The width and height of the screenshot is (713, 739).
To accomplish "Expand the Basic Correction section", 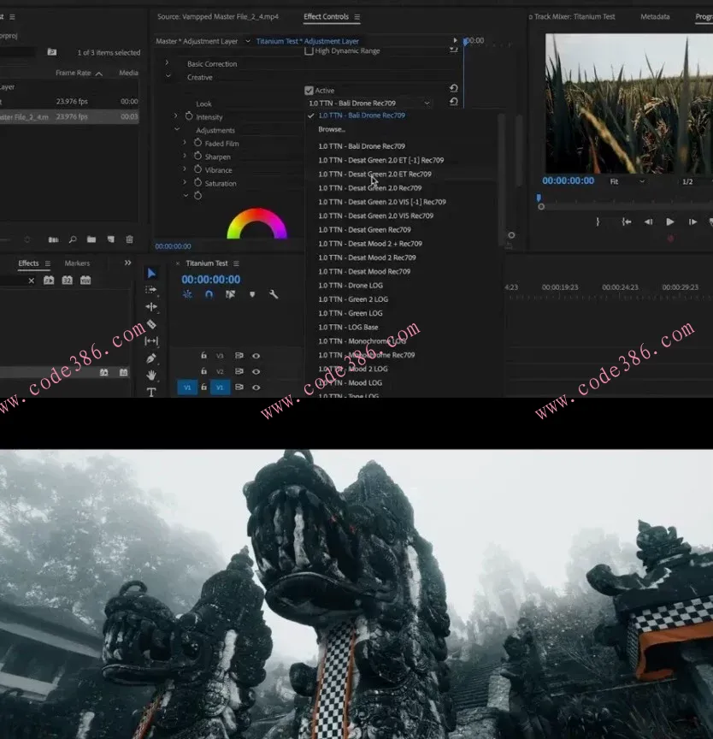I will [168, 64].
